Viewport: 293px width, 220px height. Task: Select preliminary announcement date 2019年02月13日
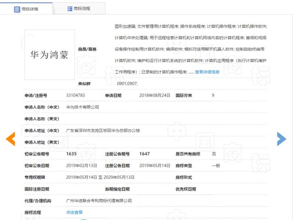81,166
